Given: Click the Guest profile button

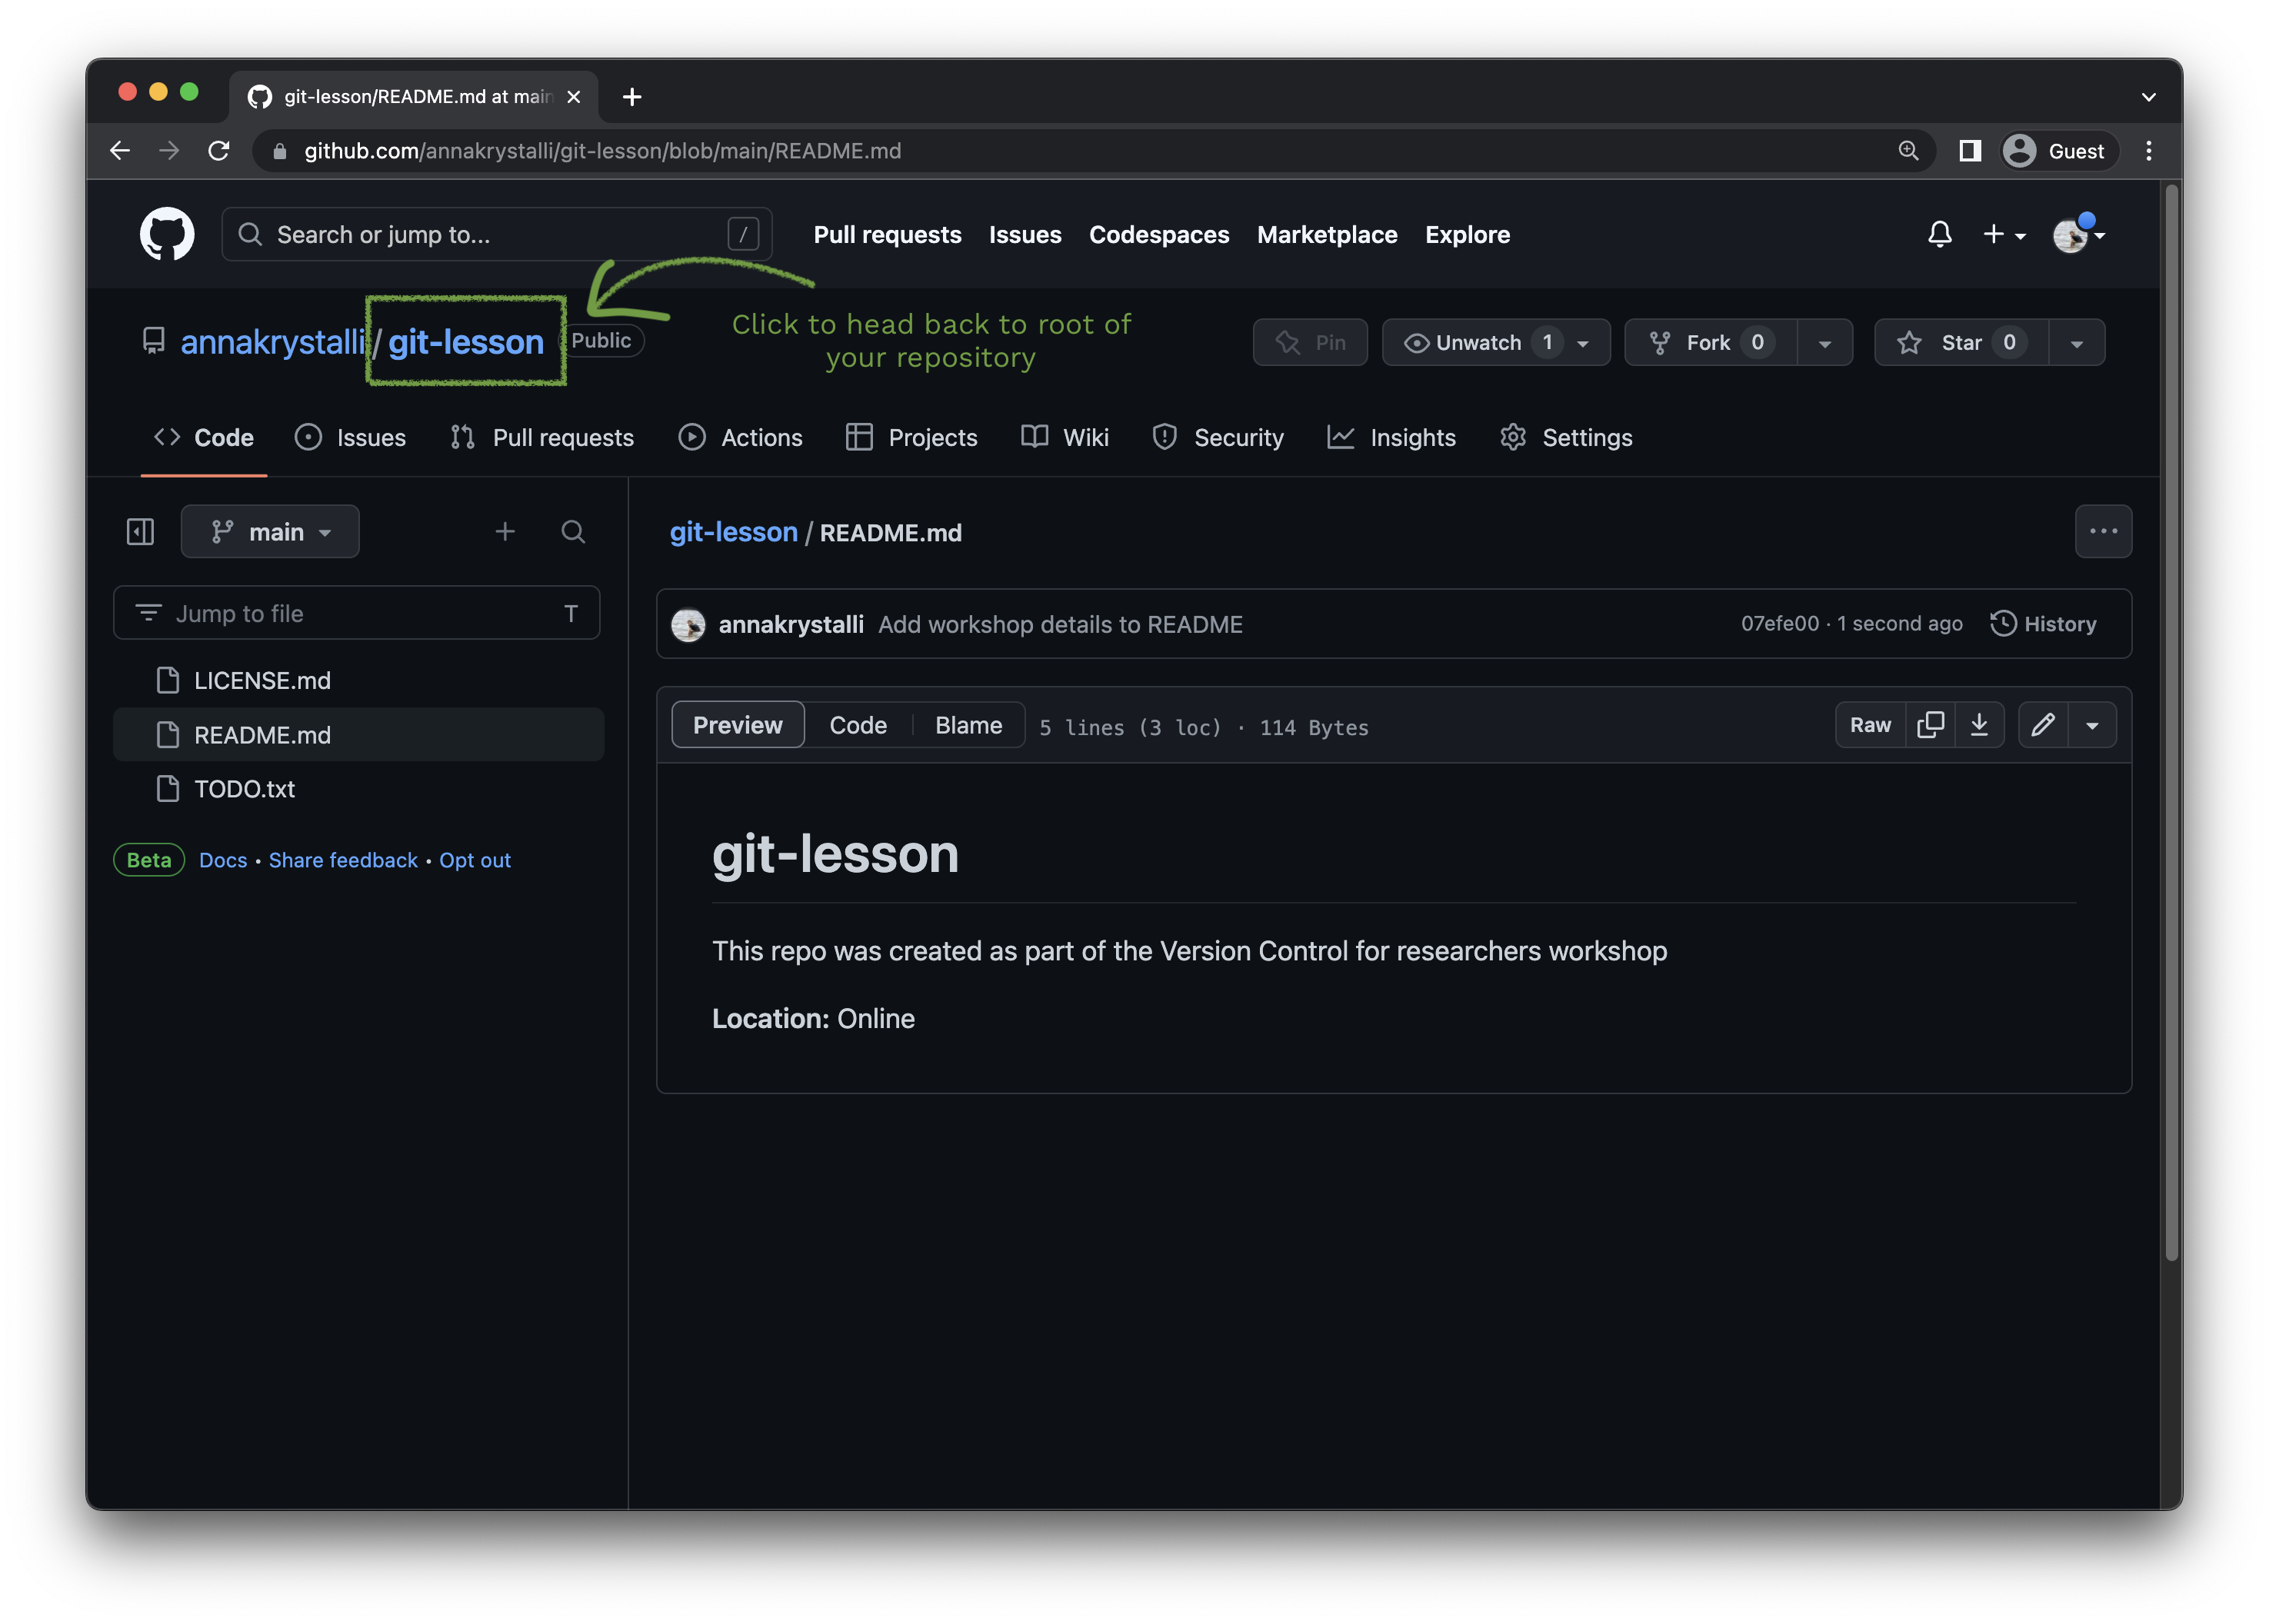Looking at the screenshot, I should pyautogui.click(x=2058, y=150).
